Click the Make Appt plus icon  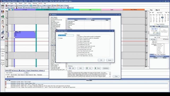click(x=24, y=8)
